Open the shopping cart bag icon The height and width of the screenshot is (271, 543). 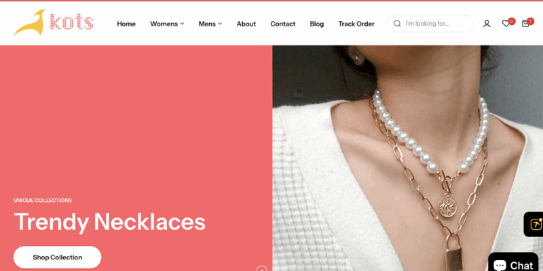coord(525,24)
